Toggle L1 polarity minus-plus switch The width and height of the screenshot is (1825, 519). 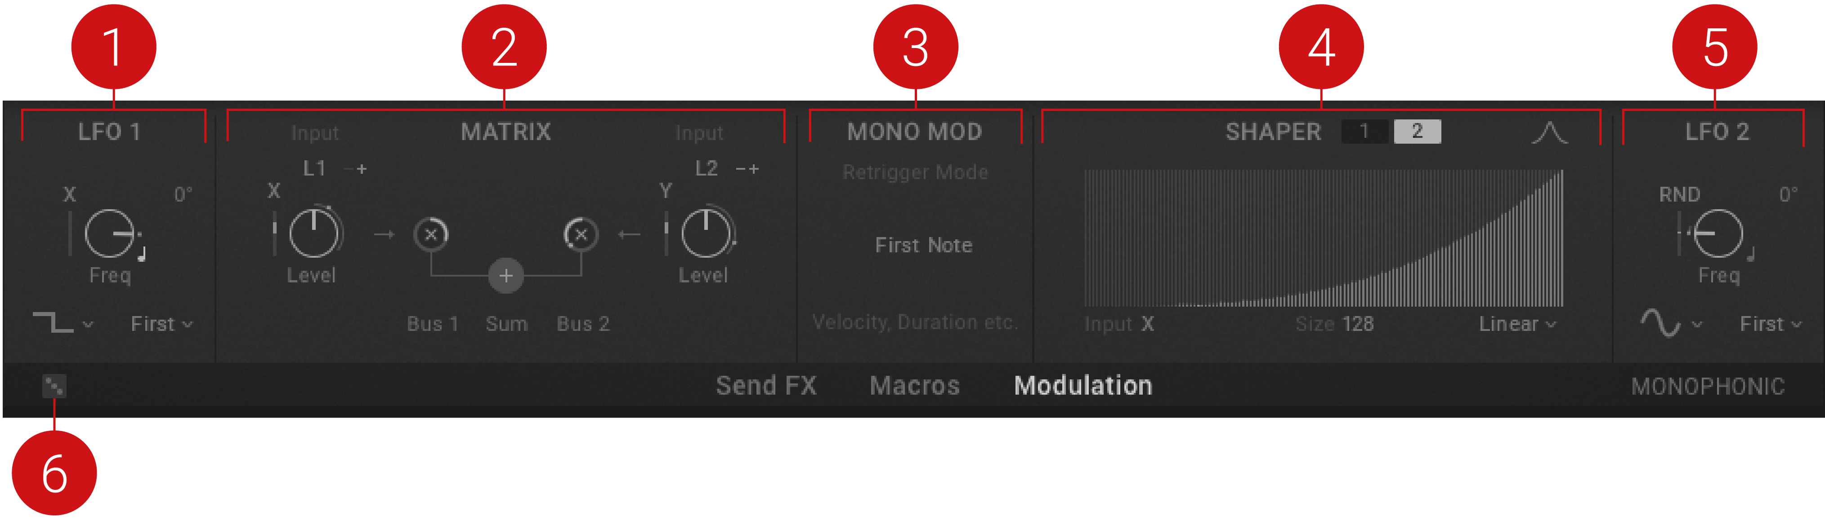[355, 169]
